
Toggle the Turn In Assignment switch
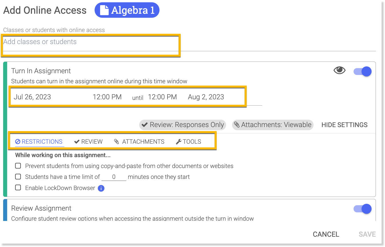(362, 71)
